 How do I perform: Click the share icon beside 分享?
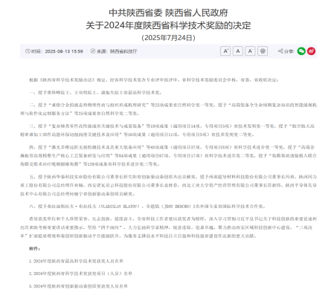[280, 51]
